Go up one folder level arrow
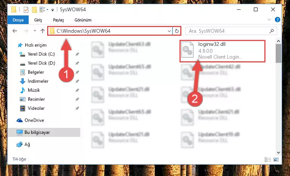Viewport: 290px width, 176px height. (x=43, y=31)
